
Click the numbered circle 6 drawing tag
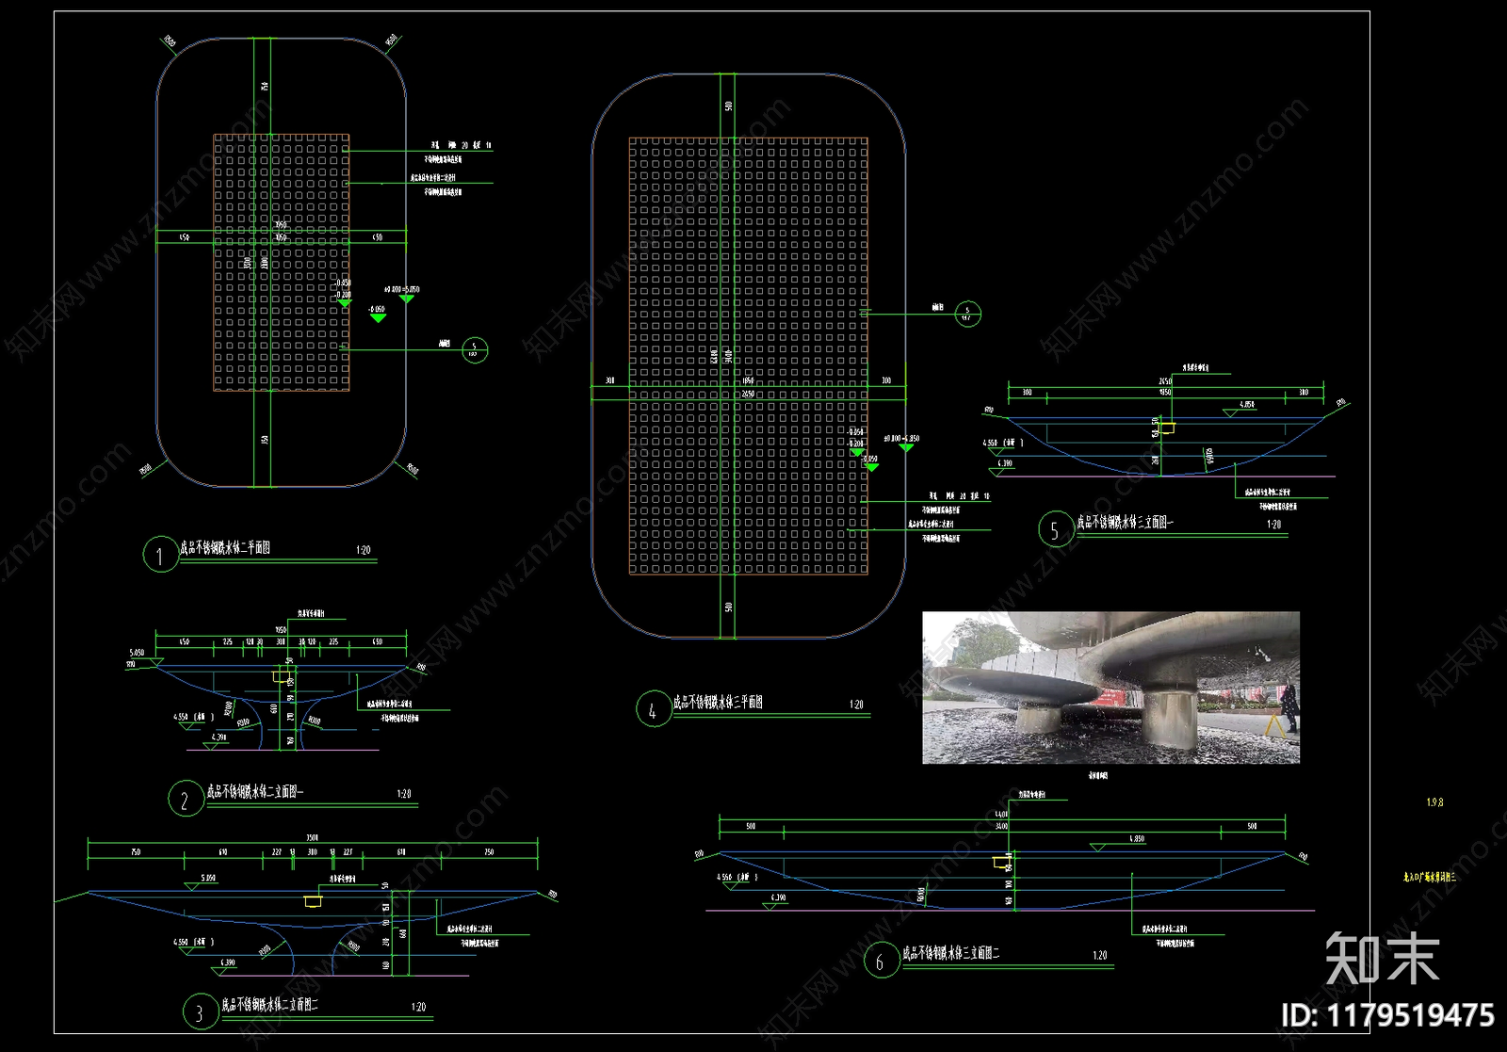click(882, 960)
